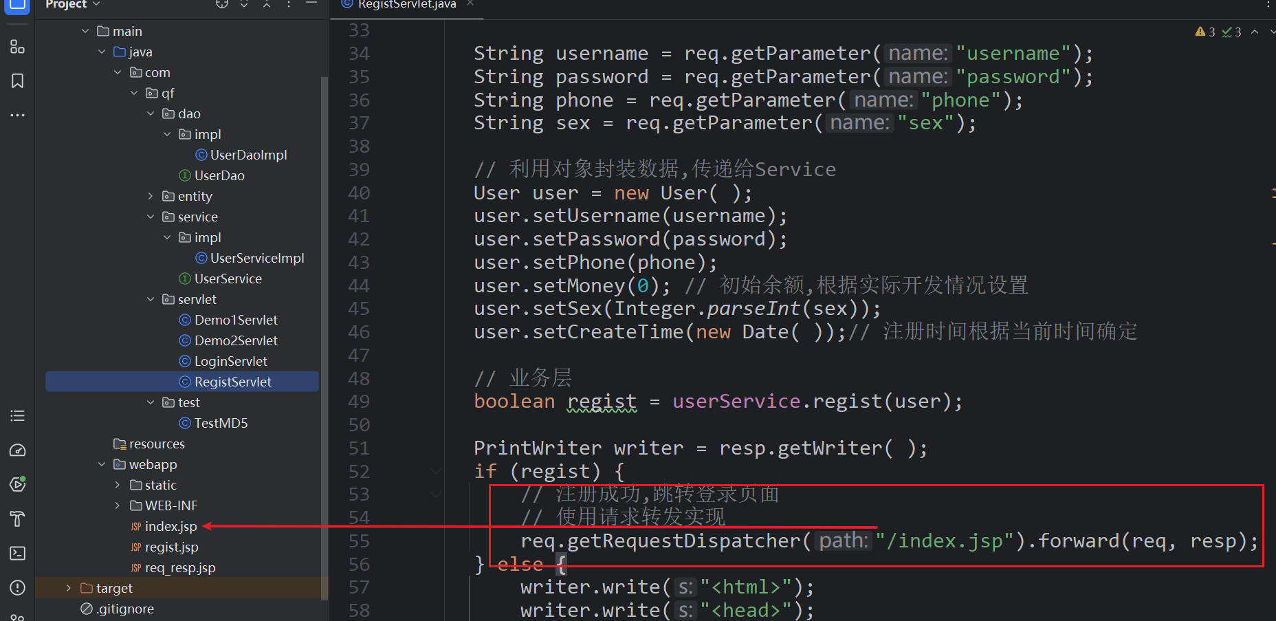The height and width of the screenshot is (621, 1276).
Task: Select RegistServlet in project tree
Action: (182, 382)
